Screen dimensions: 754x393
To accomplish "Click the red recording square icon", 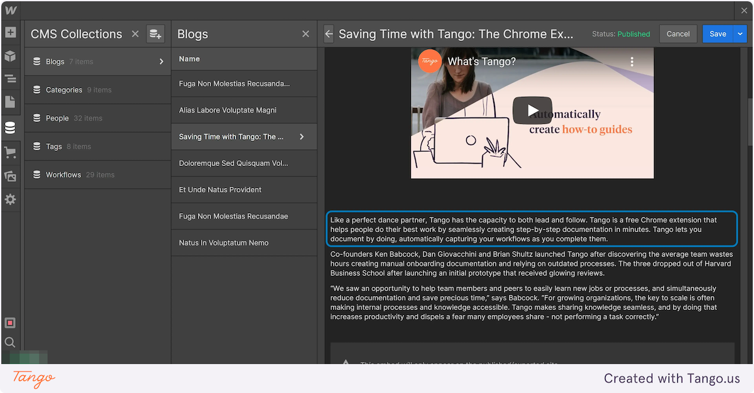I will (x=10, y=323).
